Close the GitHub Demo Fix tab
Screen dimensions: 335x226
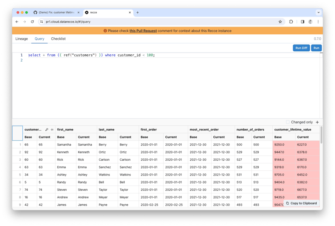[79, 13]
